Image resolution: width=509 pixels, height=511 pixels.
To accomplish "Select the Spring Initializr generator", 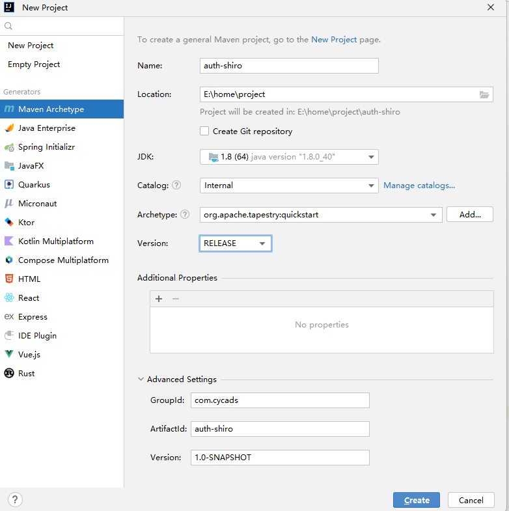I will point(46,147).
